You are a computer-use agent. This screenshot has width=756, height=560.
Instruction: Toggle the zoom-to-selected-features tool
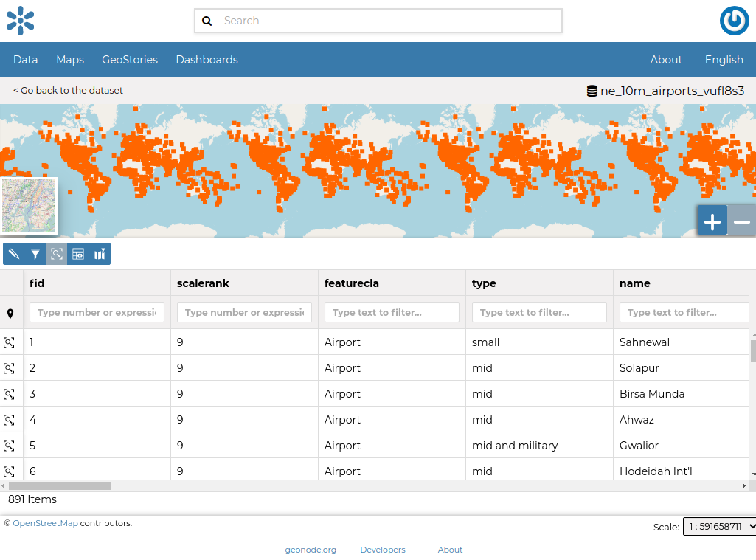[x=56, y=253]
